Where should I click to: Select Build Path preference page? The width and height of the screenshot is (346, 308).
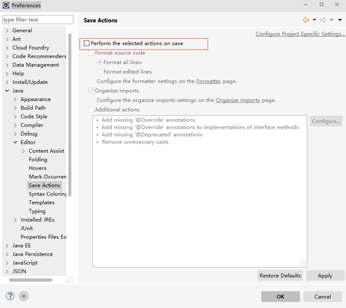[33, 108]
